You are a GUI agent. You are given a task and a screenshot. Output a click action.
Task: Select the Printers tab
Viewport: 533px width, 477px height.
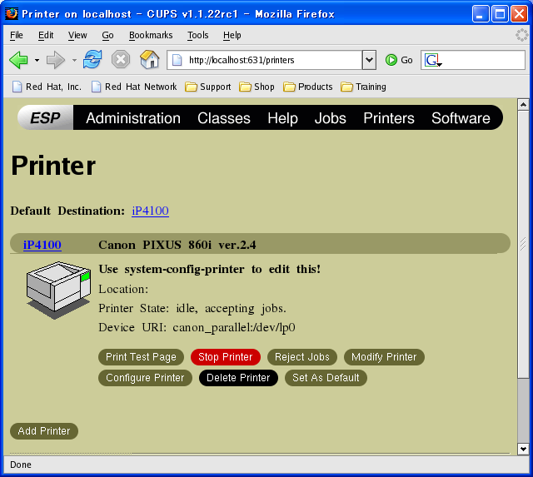coord(389,118)
